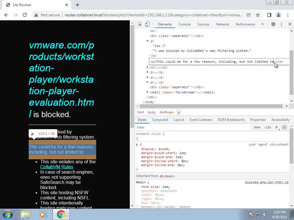
Task: Open the Layout pane tab
Action: tap(179, 120)
